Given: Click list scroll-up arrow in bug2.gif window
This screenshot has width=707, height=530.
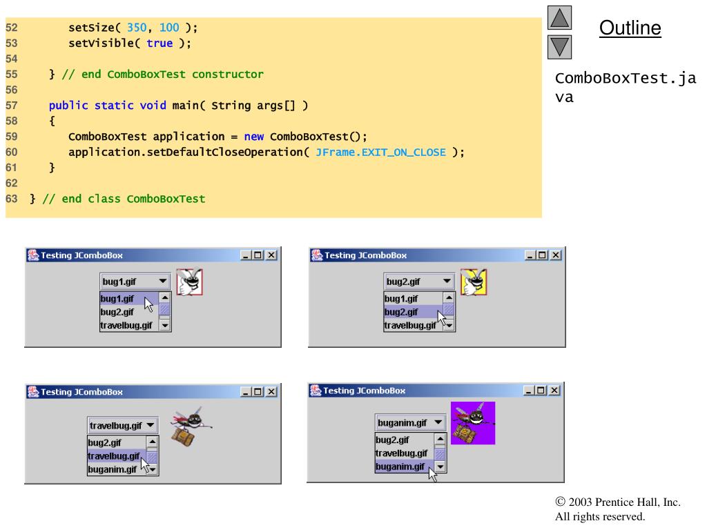Looking at the screenshot, I should coord(449,297).
